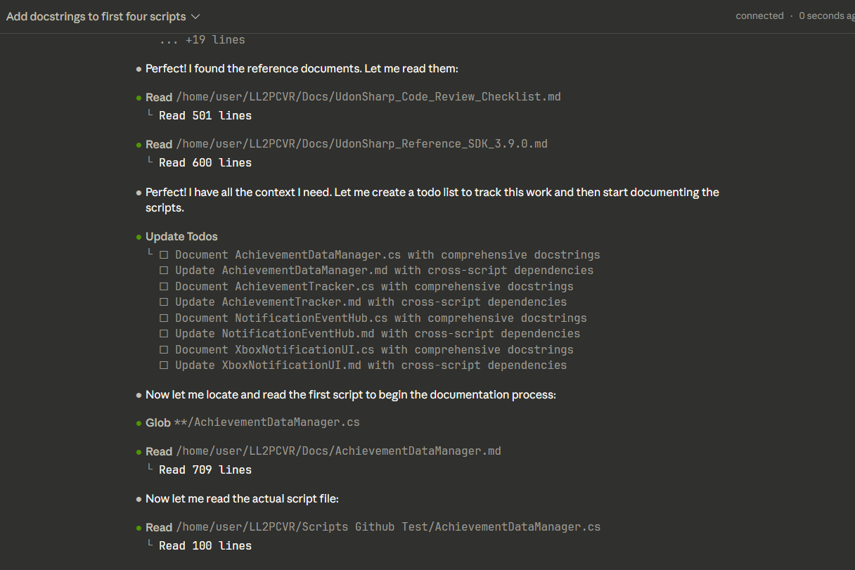The height and width of the screenshot is (570, 855).
Task: Click green status dot beside Update Todos
Action: tap(139, 237)
